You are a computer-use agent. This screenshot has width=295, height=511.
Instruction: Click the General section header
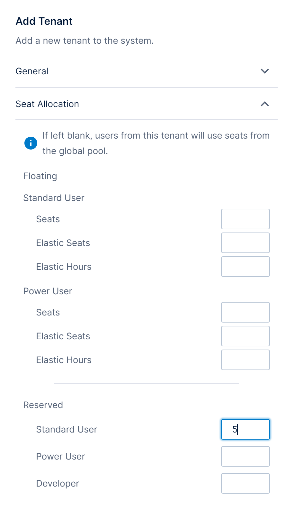[32, 71]
